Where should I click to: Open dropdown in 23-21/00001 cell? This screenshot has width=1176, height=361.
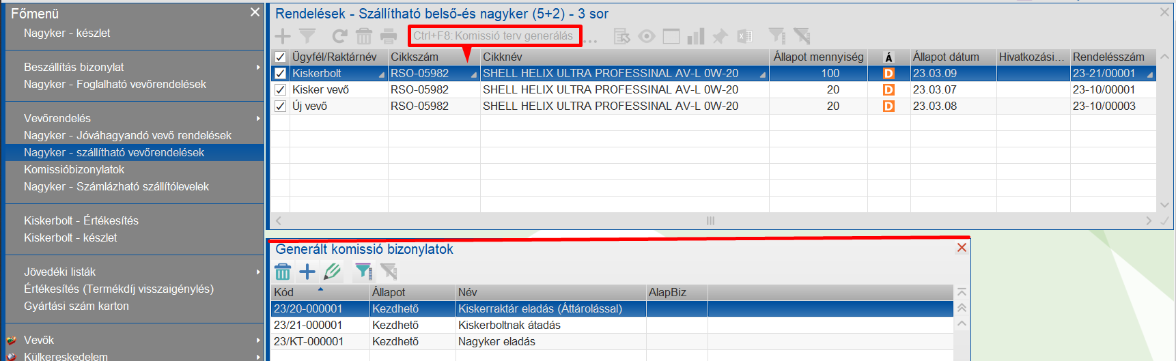1150,75
